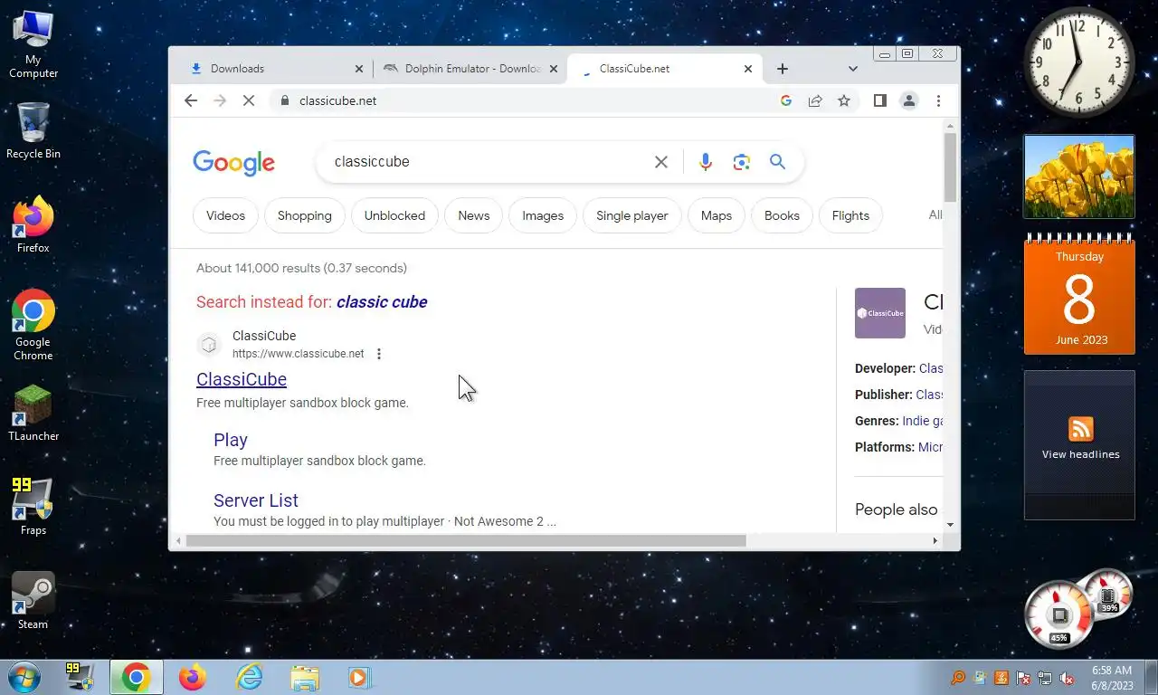The width and height of the screenshot is (1158, 695).
Task: Filter results by Shopping
Action: click(x=304, y=215)
